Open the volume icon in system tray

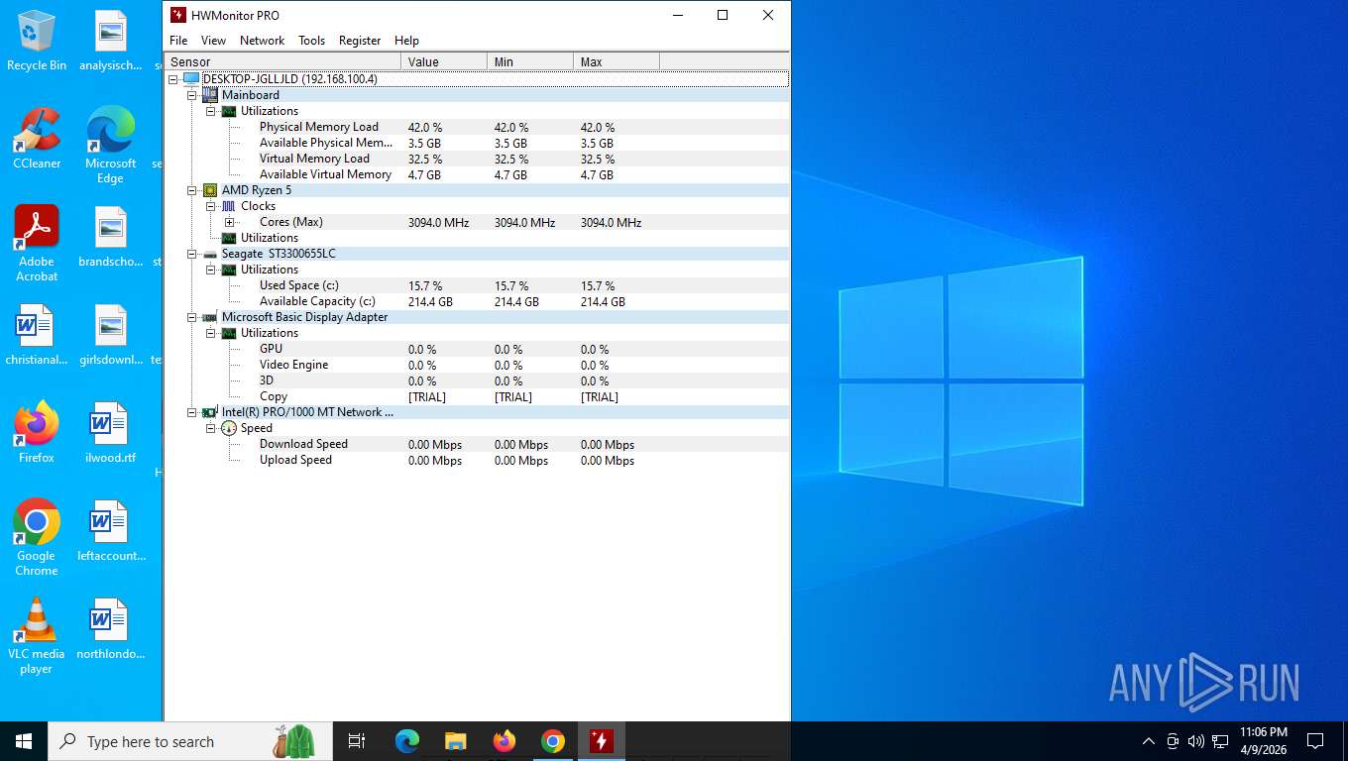(1195, 741)
